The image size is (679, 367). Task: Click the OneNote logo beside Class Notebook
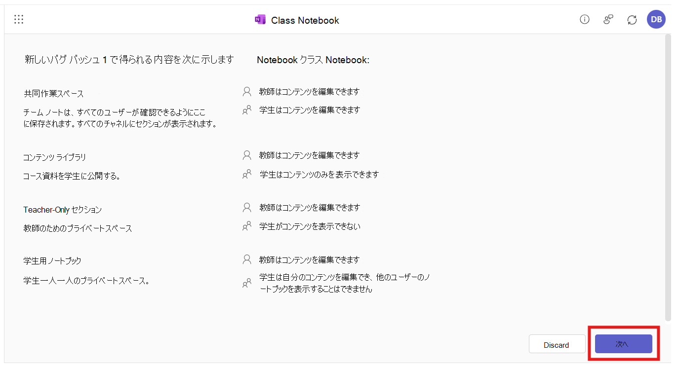pyautogui.click(x=260, y=20)
